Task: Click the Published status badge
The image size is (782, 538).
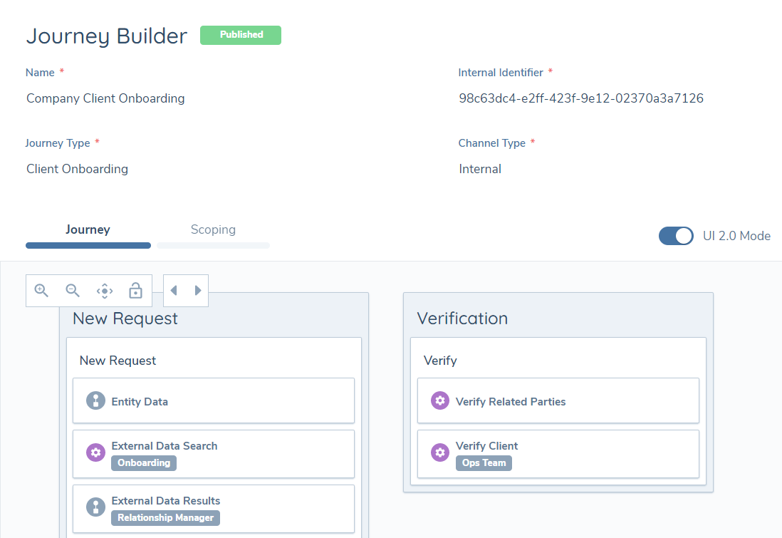Action: (241, 35)
